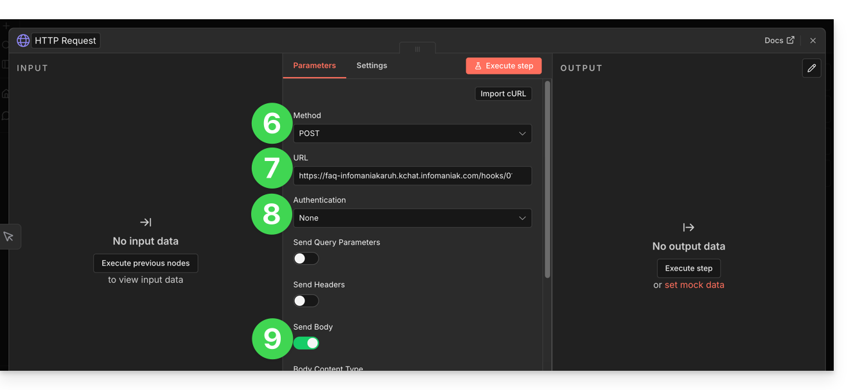Close the HTTP Request panel
The width and height of the screenshot is (853, 390).
(813, 40)
